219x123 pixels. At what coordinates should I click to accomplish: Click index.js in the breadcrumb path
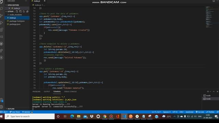click(38, 5)
